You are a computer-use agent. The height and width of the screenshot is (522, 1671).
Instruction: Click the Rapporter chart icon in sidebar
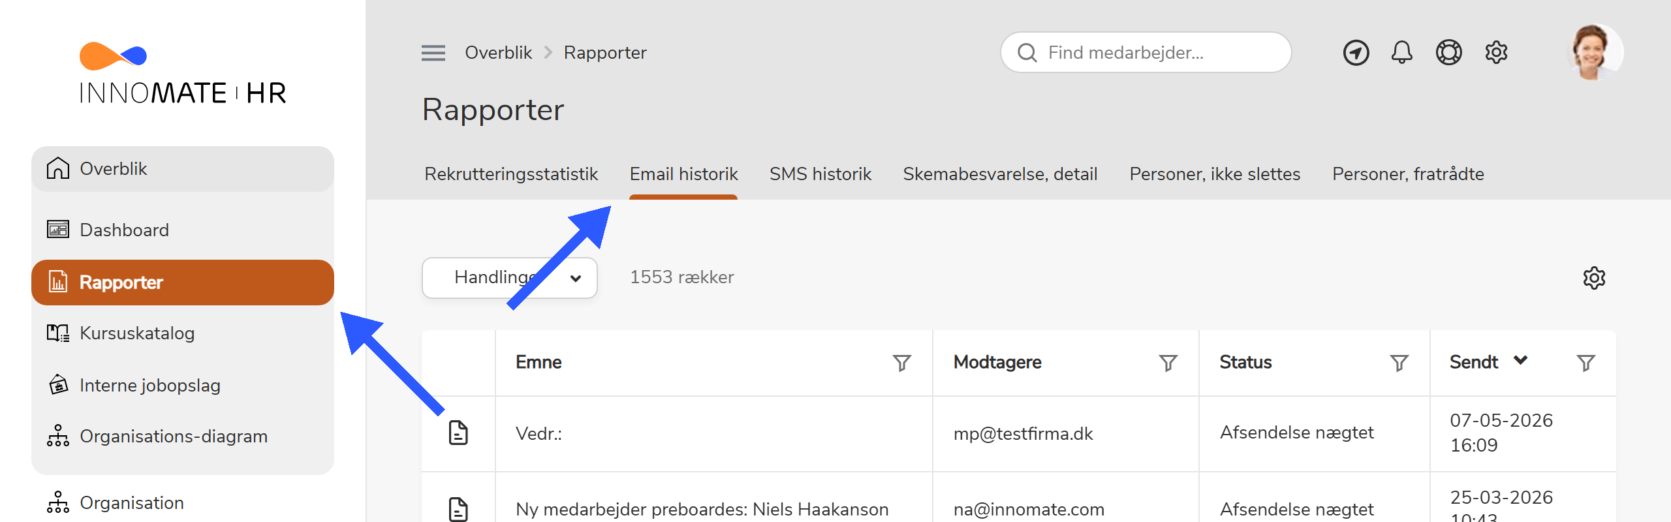(58, 282)
